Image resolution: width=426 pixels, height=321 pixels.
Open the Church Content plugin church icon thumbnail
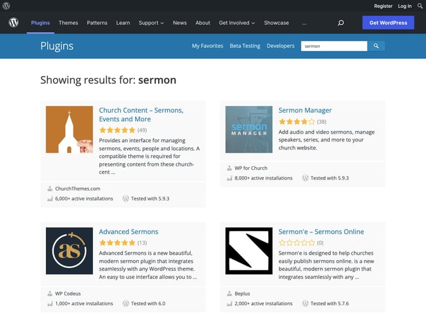point(69,130)
